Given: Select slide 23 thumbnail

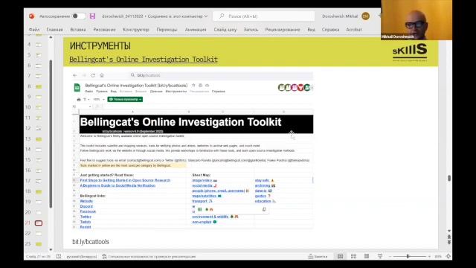Looking at the screenshot, I should 39,244.
